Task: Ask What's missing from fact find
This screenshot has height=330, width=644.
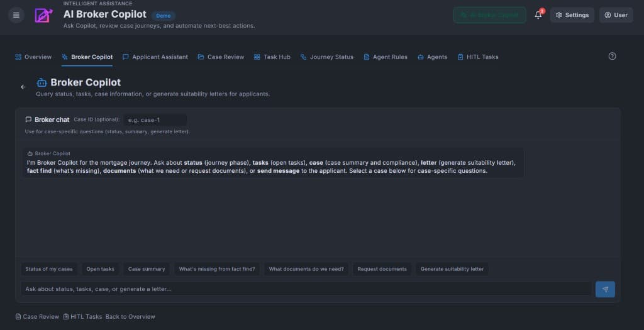Action: point(217,269)
